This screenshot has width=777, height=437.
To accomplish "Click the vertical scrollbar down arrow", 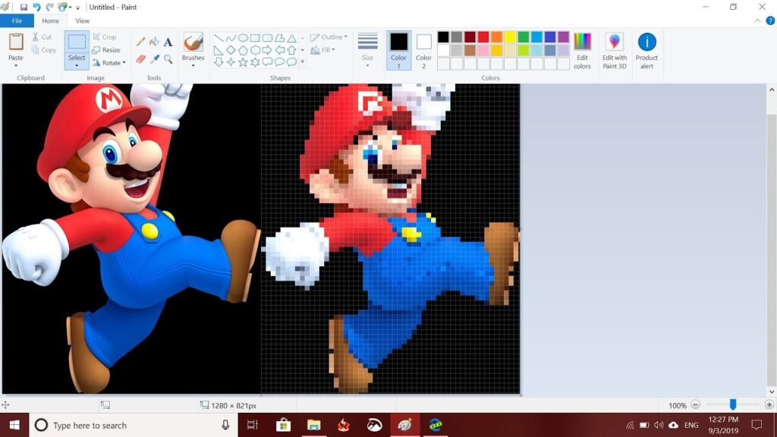I will point(772,391).
